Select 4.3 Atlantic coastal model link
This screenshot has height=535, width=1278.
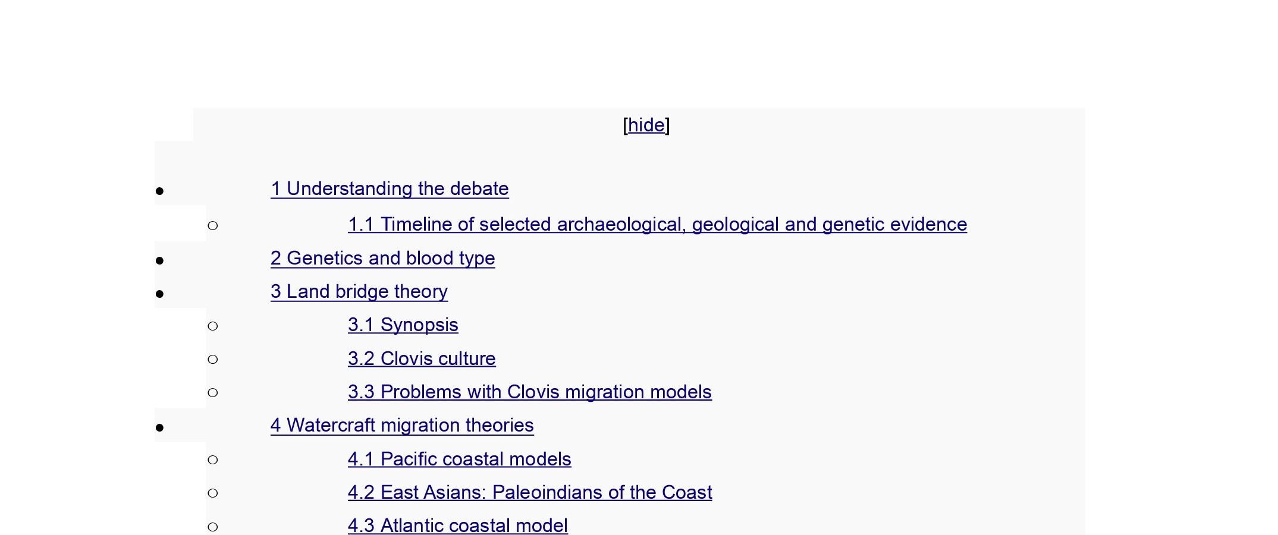458,526
